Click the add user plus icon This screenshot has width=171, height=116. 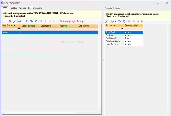(4, 21)
